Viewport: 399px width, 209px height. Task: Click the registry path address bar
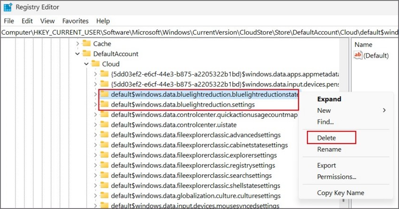pyautogui.click(x=199, y=32)
